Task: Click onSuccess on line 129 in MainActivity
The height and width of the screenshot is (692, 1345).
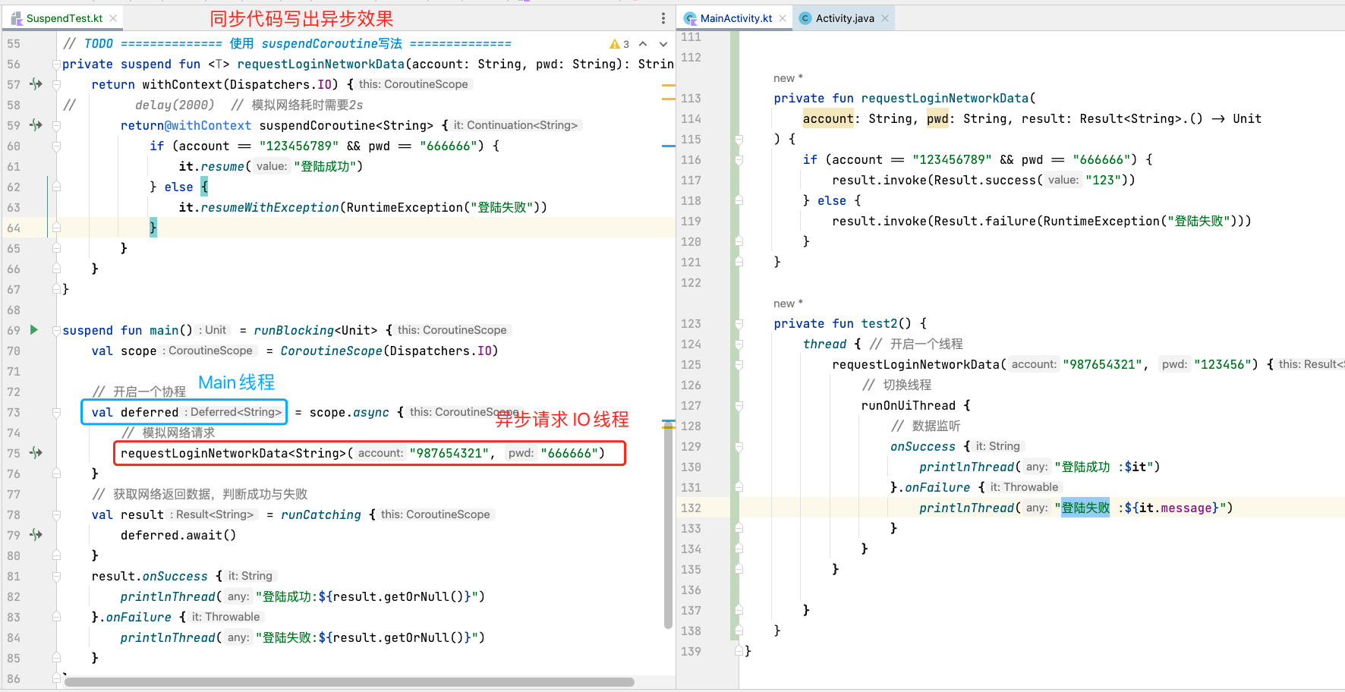Action: pos(922,446)
